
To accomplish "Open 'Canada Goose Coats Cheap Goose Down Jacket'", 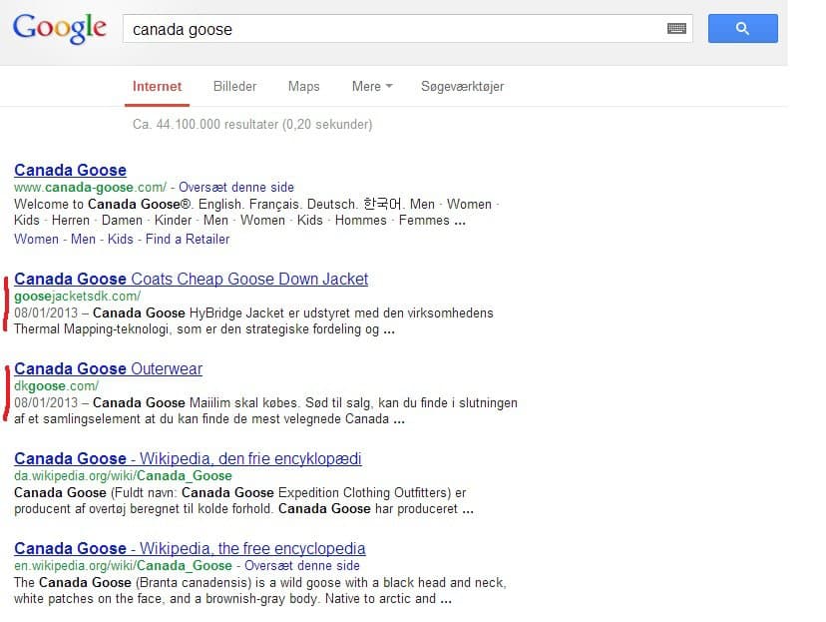I will (192, 279).
